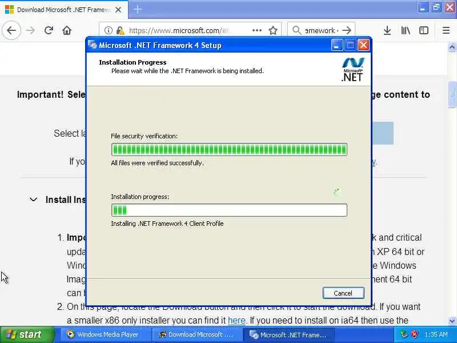Cancel the .NET Framework installation
The image size is (457, 343).
343,293
